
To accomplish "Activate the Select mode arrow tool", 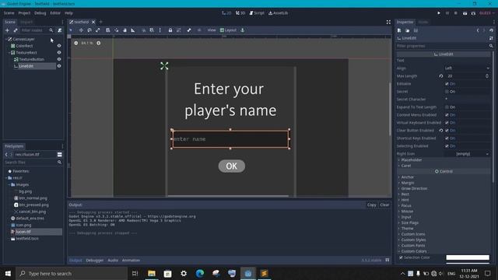I will click(x=71, y=30).
